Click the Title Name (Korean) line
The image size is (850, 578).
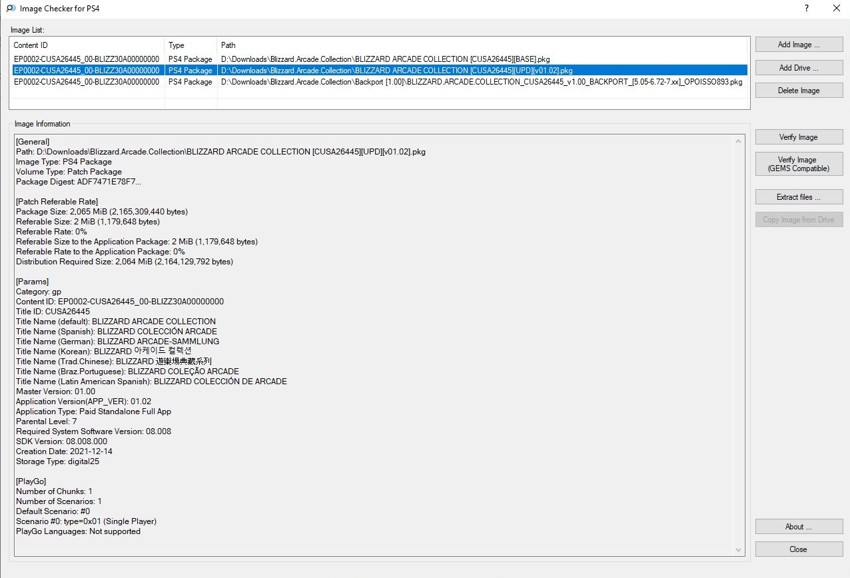(104, 352)
